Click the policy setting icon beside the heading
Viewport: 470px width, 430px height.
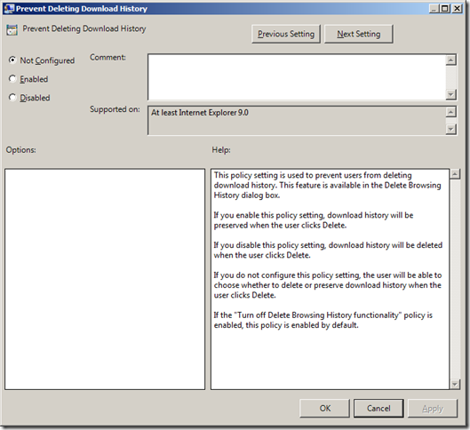[12, 30]
